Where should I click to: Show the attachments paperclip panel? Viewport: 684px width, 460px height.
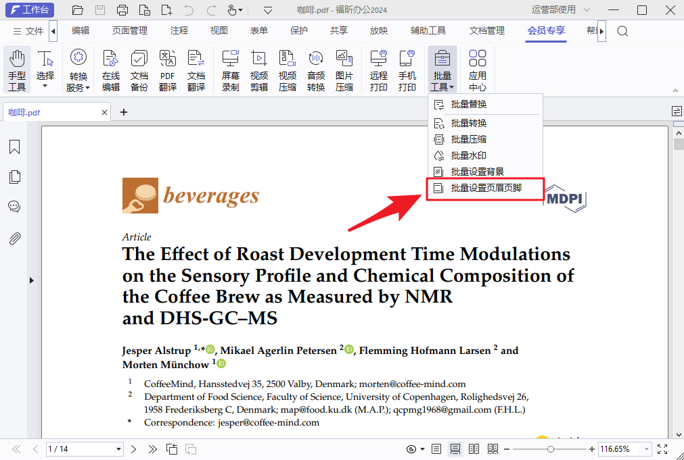click(x=14, y=238)
